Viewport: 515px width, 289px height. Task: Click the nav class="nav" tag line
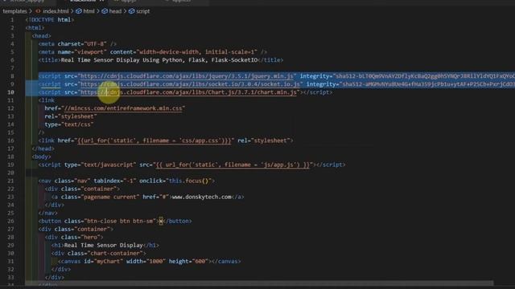(x=126, y=181)
